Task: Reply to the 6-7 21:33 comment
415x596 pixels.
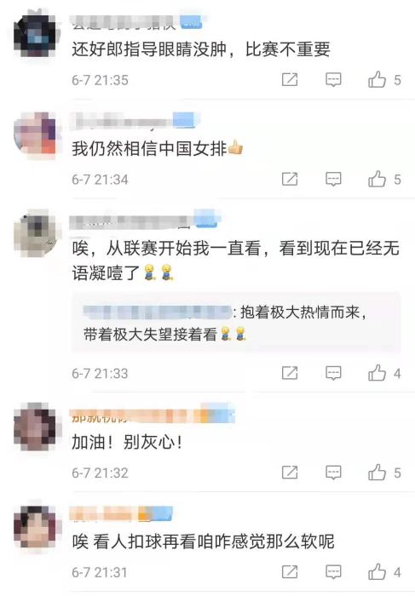Action: coord(333,373)
